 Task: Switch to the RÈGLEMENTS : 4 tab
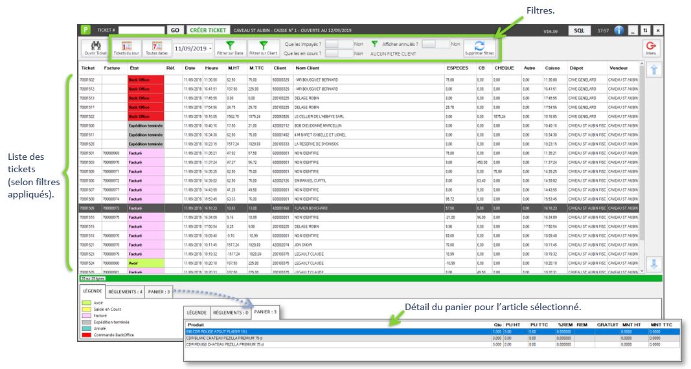click(125, 292)
